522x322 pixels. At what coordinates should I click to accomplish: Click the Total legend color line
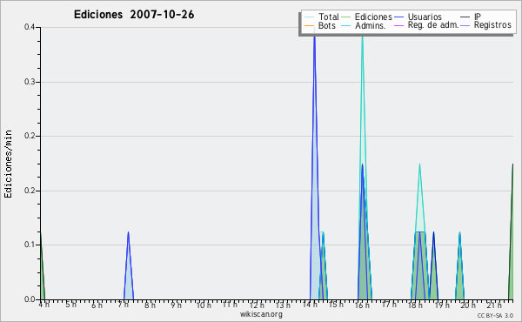pyautogui.click(x=309, y=17)
